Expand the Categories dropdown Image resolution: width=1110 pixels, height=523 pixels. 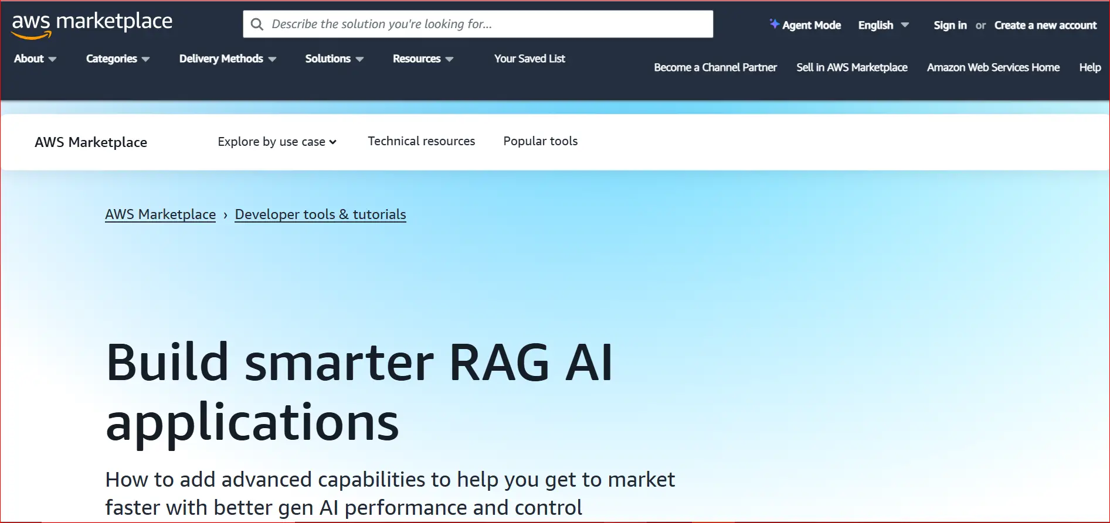click(x=117, y=59)
